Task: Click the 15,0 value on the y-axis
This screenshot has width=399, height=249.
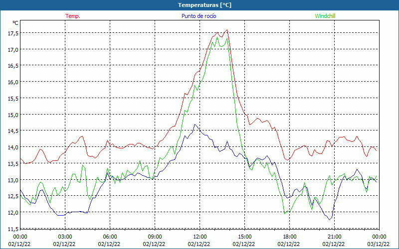Action: 13,115
